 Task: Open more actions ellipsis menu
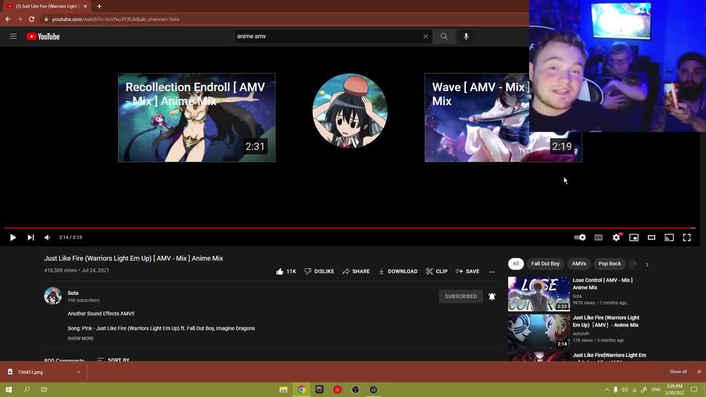[x=492, y=271]
